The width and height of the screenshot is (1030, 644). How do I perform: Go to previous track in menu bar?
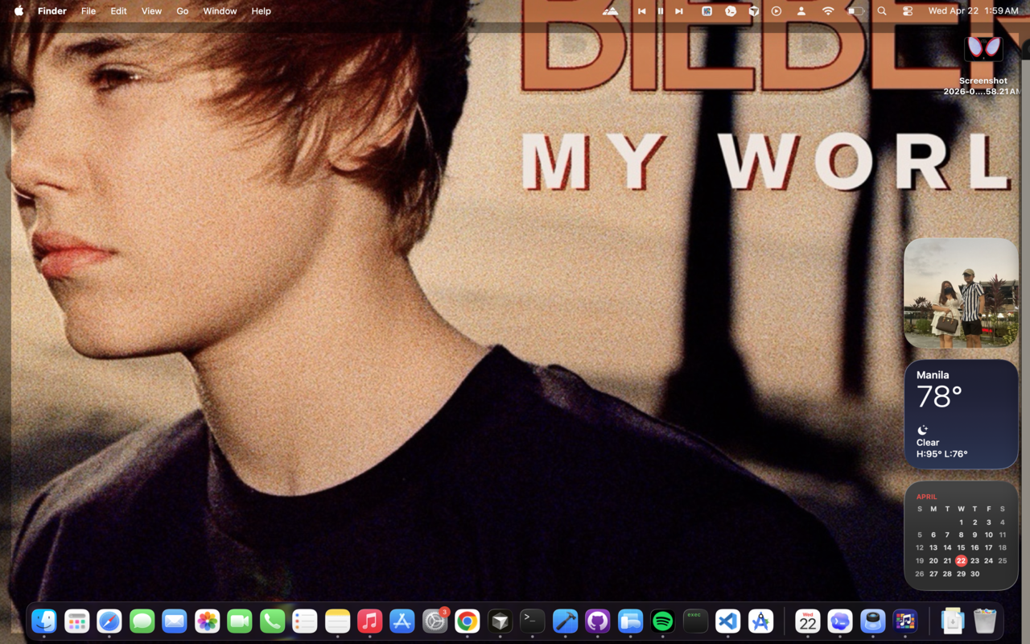click(641, 11)
